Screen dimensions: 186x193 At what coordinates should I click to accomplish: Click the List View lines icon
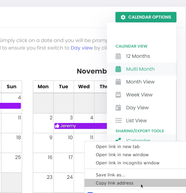coord(119,121)
